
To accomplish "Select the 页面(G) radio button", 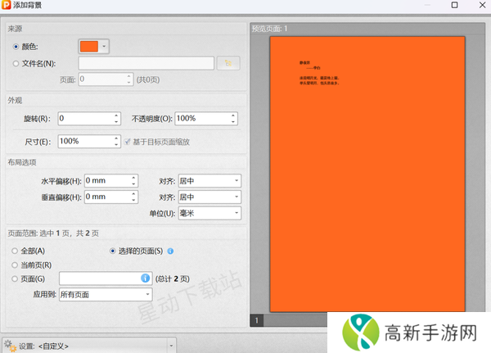I will pos(15,278).
